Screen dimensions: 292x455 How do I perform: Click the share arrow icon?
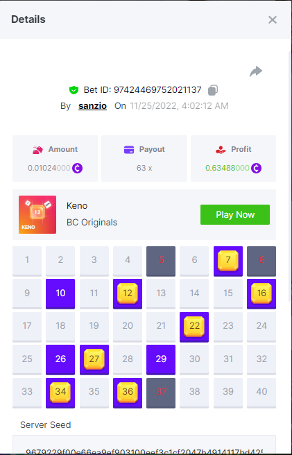coord(256,71)
